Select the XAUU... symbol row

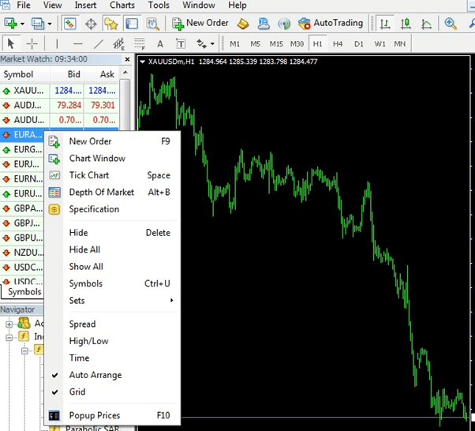pyautogui.click(x=59, y=91)
